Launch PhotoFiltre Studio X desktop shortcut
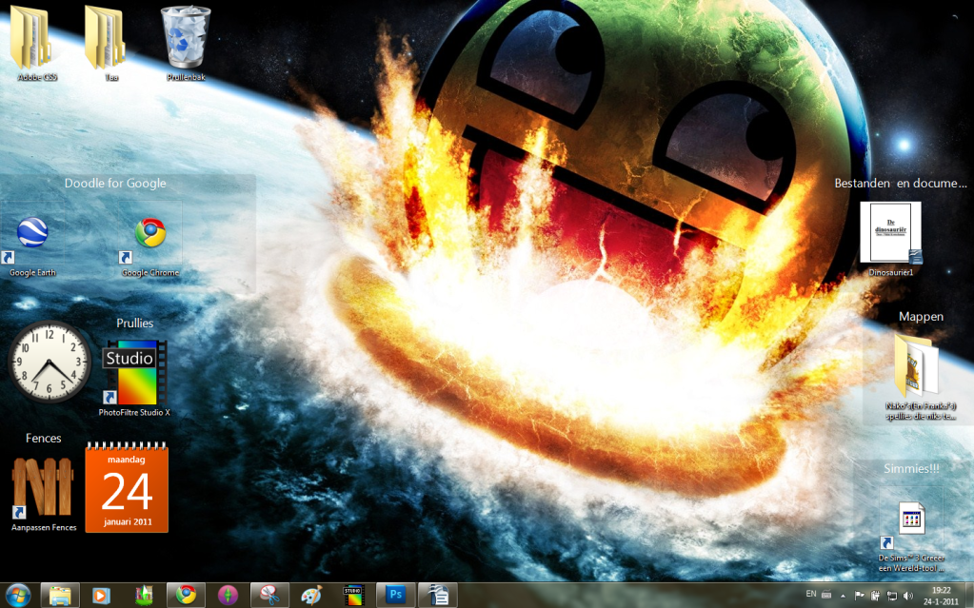The height and width of the screenshot is (608, 974). 134,378
